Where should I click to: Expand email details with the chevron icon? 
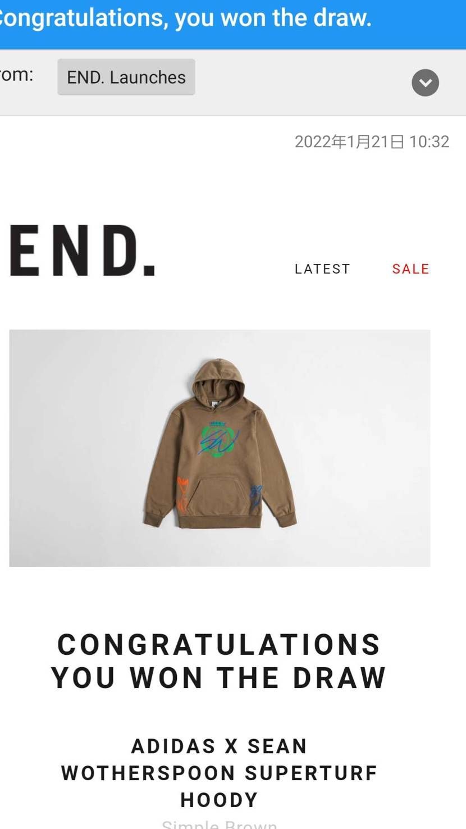click(425, 83)
